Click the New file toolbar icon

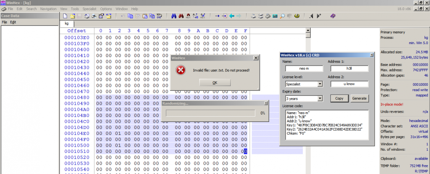65,16
